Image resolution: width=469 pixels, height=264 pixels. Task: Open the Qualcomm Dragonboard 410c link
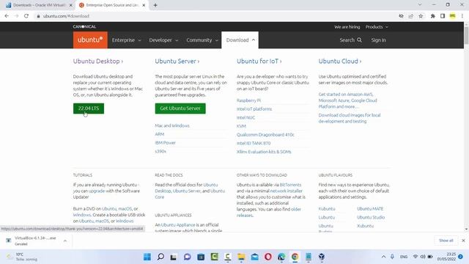265,135
